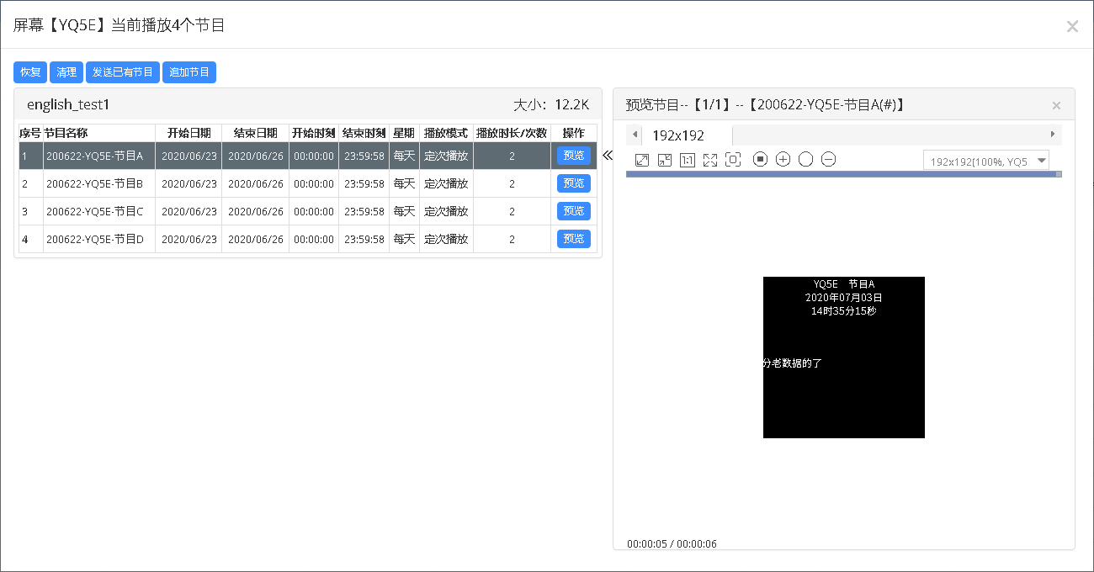Screen dimensions: 1094x572
Task: Click start date 2020/06/23 in 节目D row
Action: pos(189,240)
